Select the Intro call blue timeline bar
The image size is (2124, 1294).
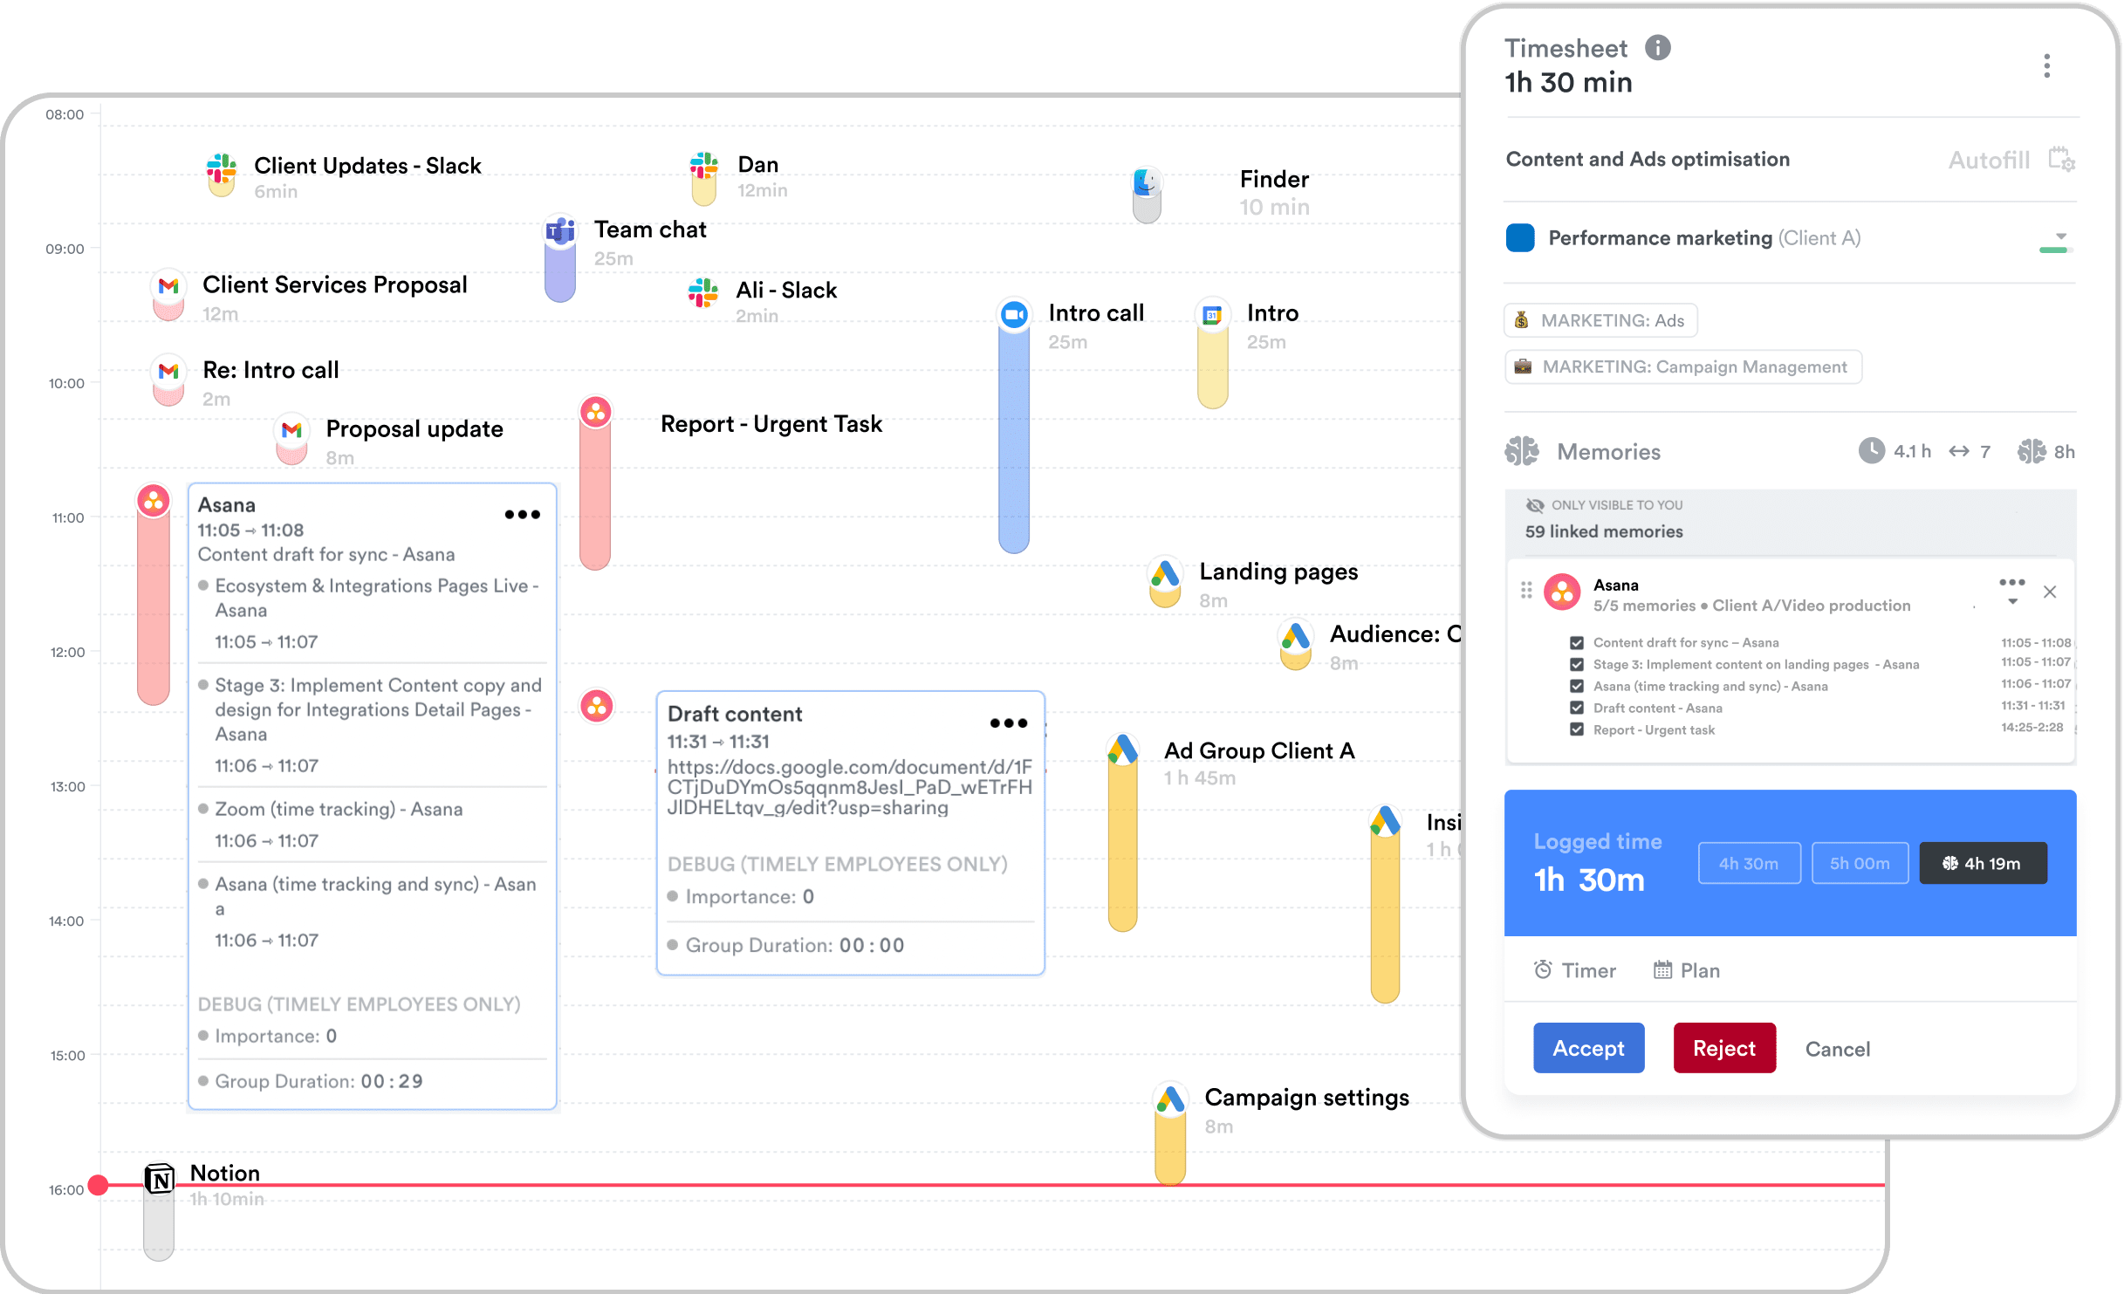[x=1014, y=441]
